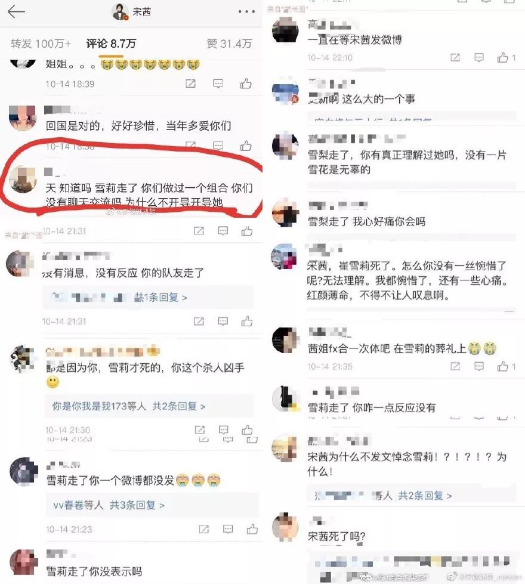Reply to the 10-14 18:39 comment
Viewport: 525px width, 584px height.
pyautogui.click(x=218, y=84)
